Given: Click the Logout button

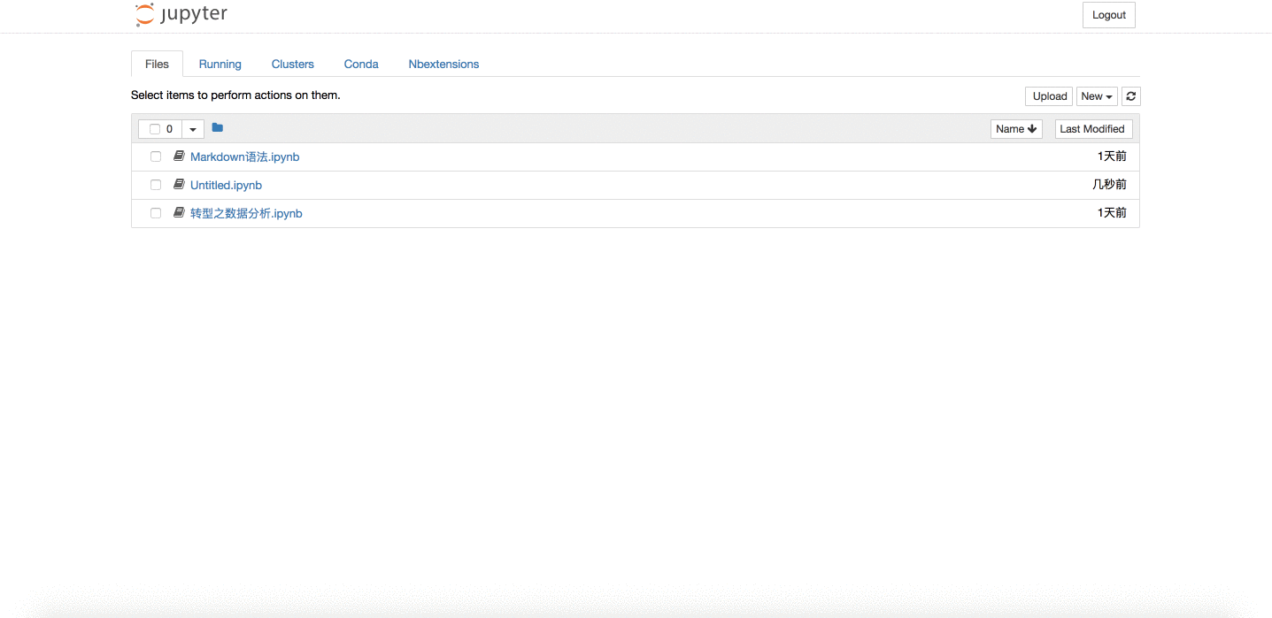Looking at the screenshot, I should [x=1108, y=14].
